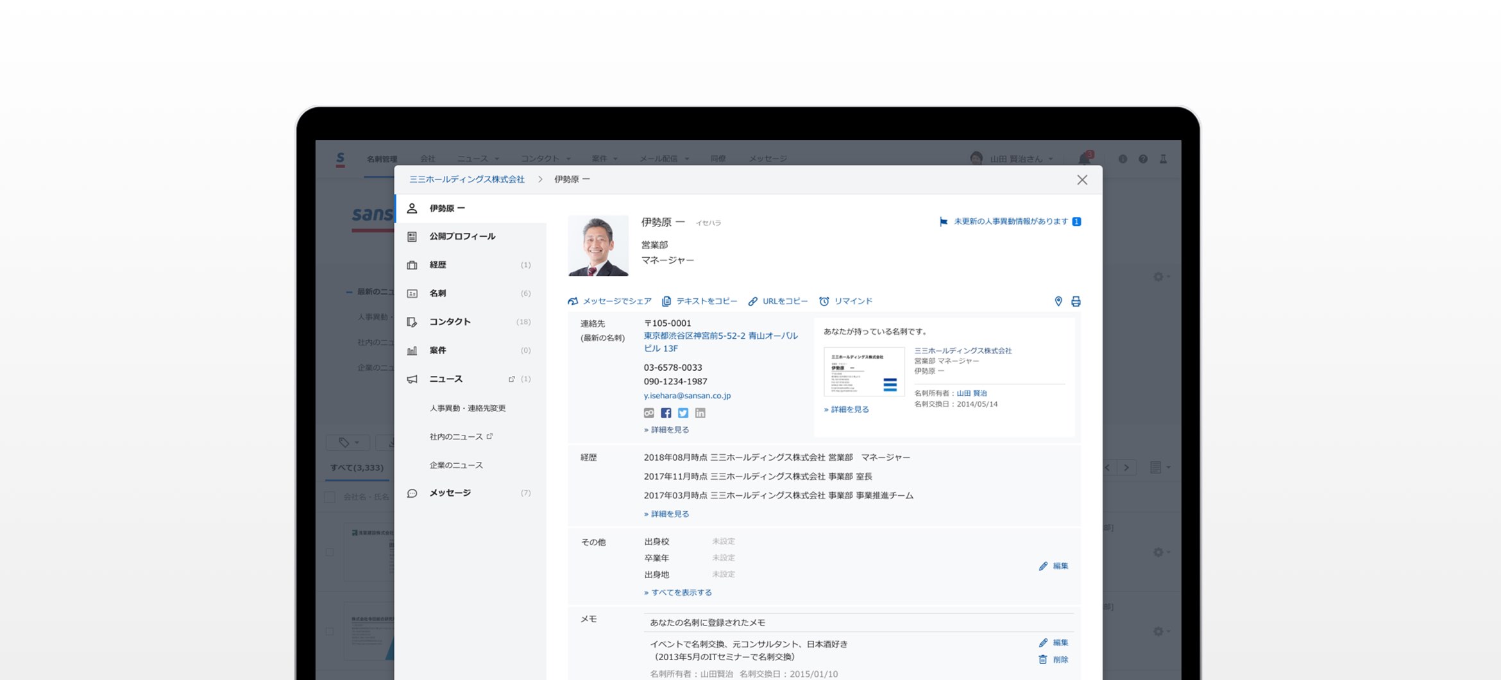Open the Twitter profile icon
The width and height of the screenshot is (1501, 680).
(683, 413)
